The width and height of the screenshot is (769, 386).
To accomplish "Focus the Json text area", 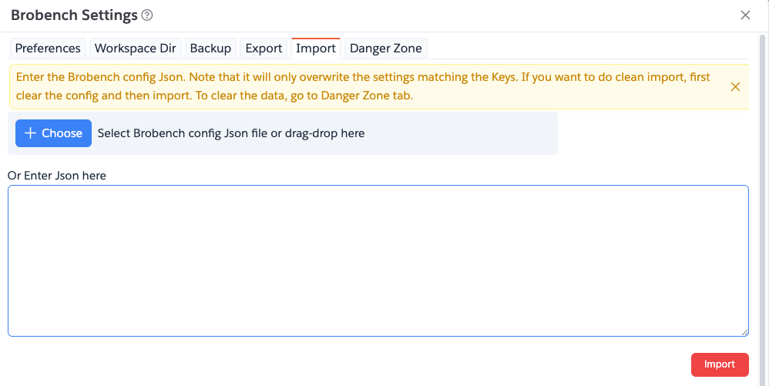I will click(x=378, y=261).
